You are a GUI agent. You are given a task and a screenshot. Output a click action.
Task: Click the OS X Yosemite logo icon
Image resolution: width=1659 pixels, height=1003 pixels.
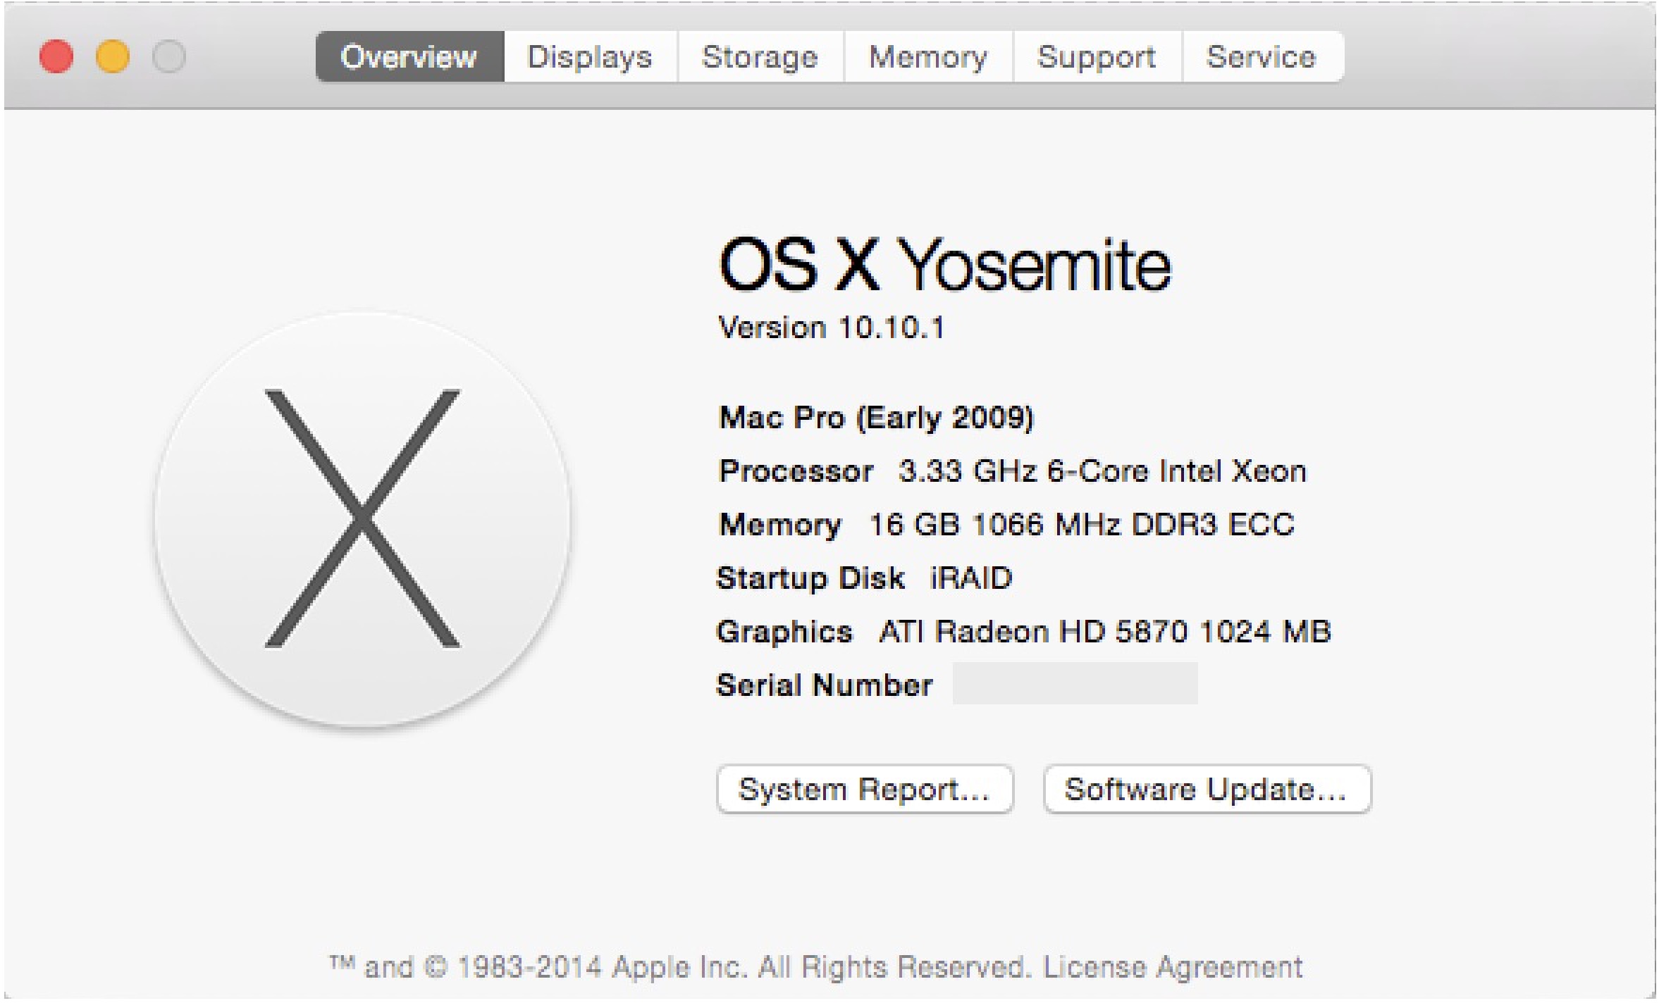pos(362,518)
